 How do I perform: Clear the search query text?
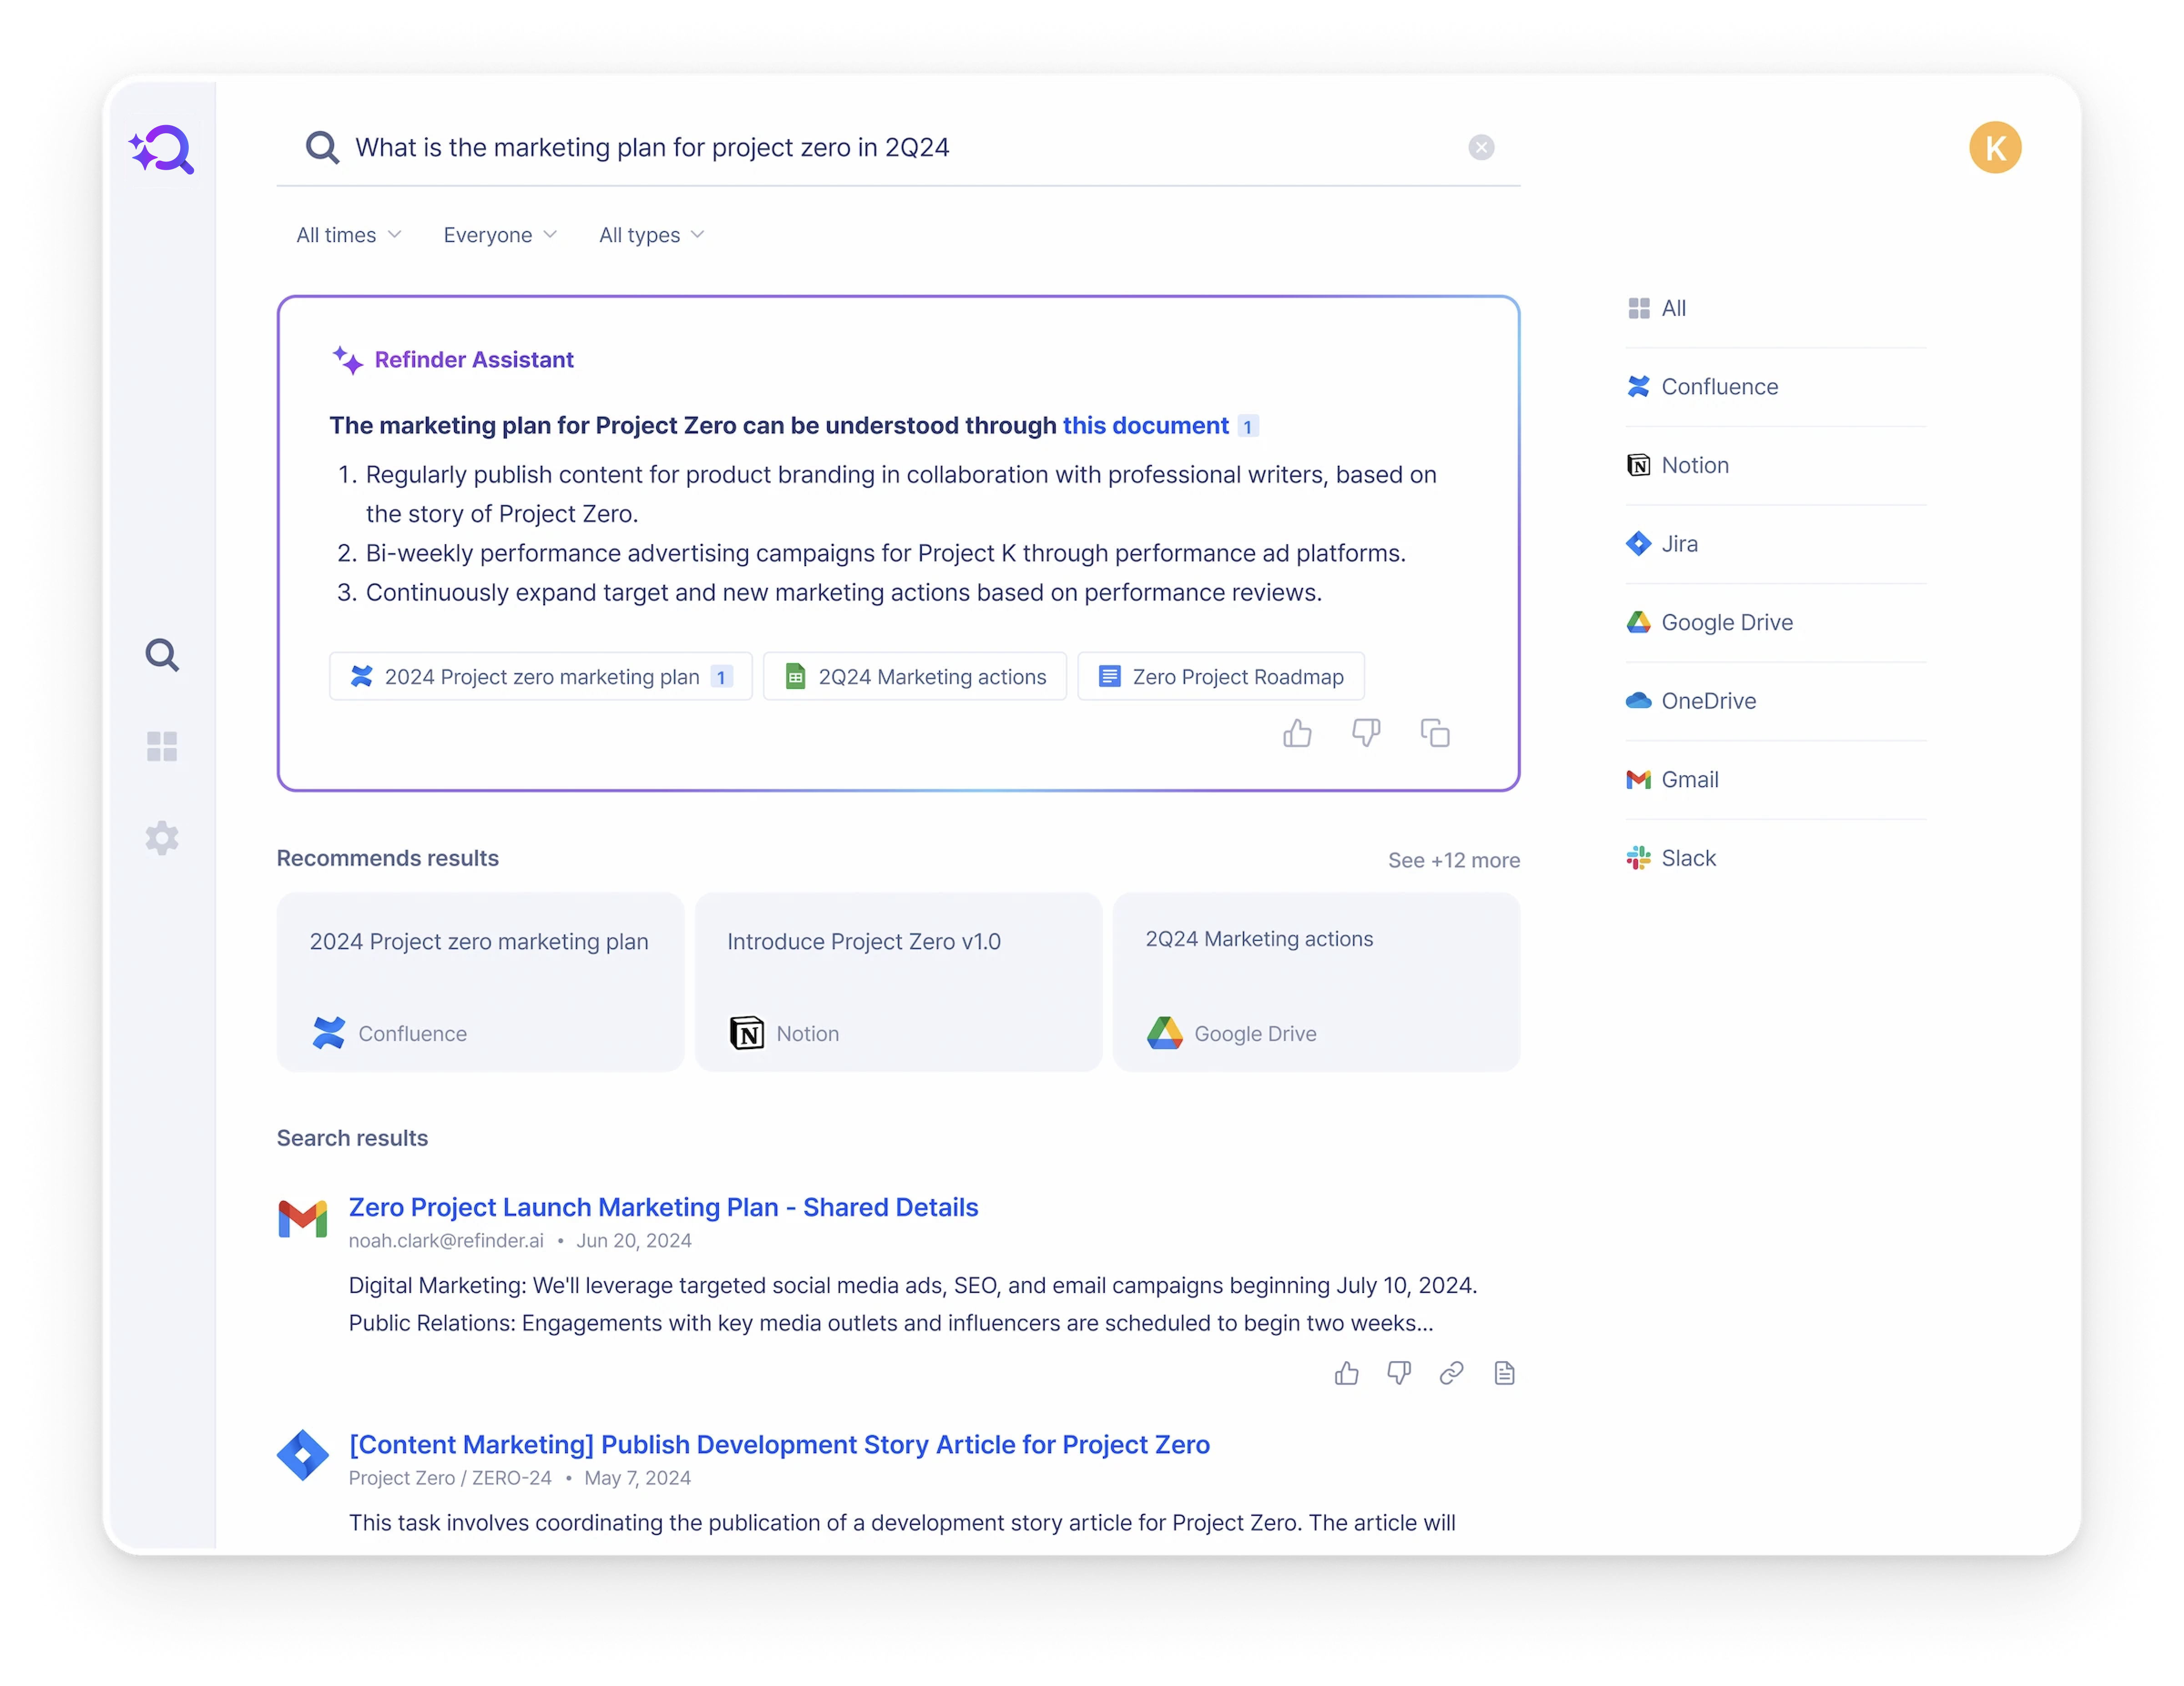(x=1482, y=147)
